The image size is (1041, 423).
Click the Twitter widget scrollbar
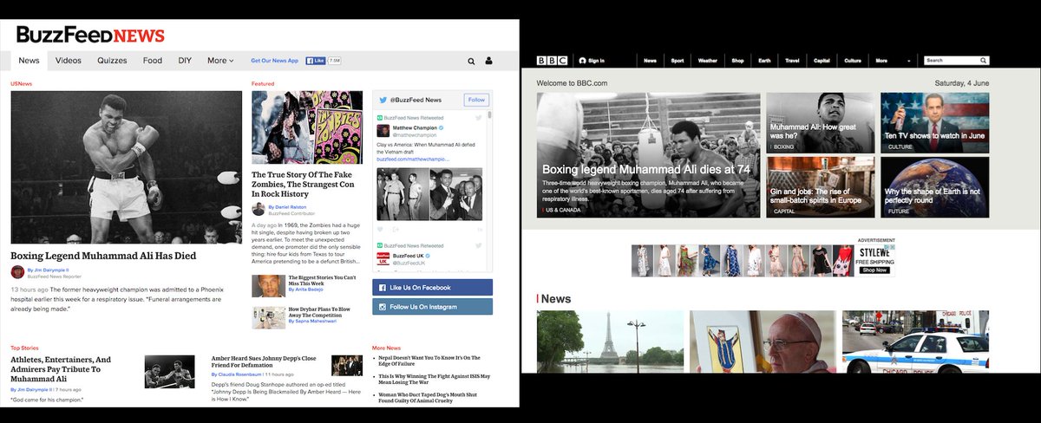point(489,116)
